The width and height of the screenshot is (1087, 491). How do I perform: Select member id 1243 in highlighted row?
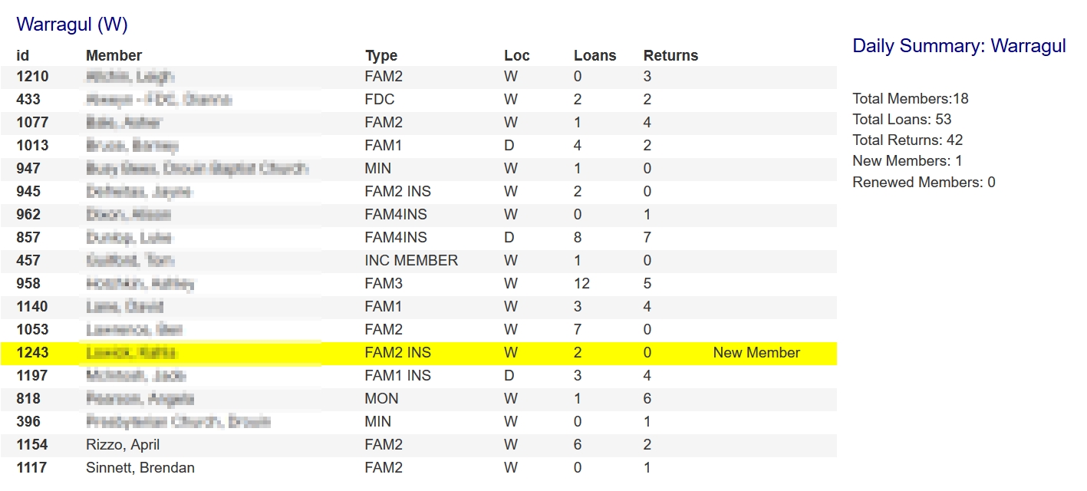click(x=32, y=353)
